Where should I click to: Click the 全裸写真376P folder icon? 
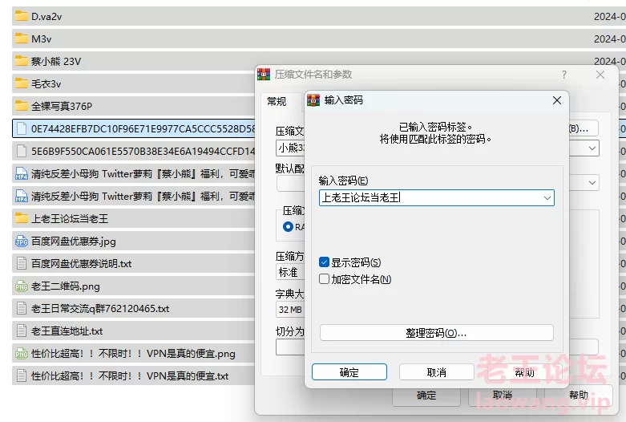(21, 106)
